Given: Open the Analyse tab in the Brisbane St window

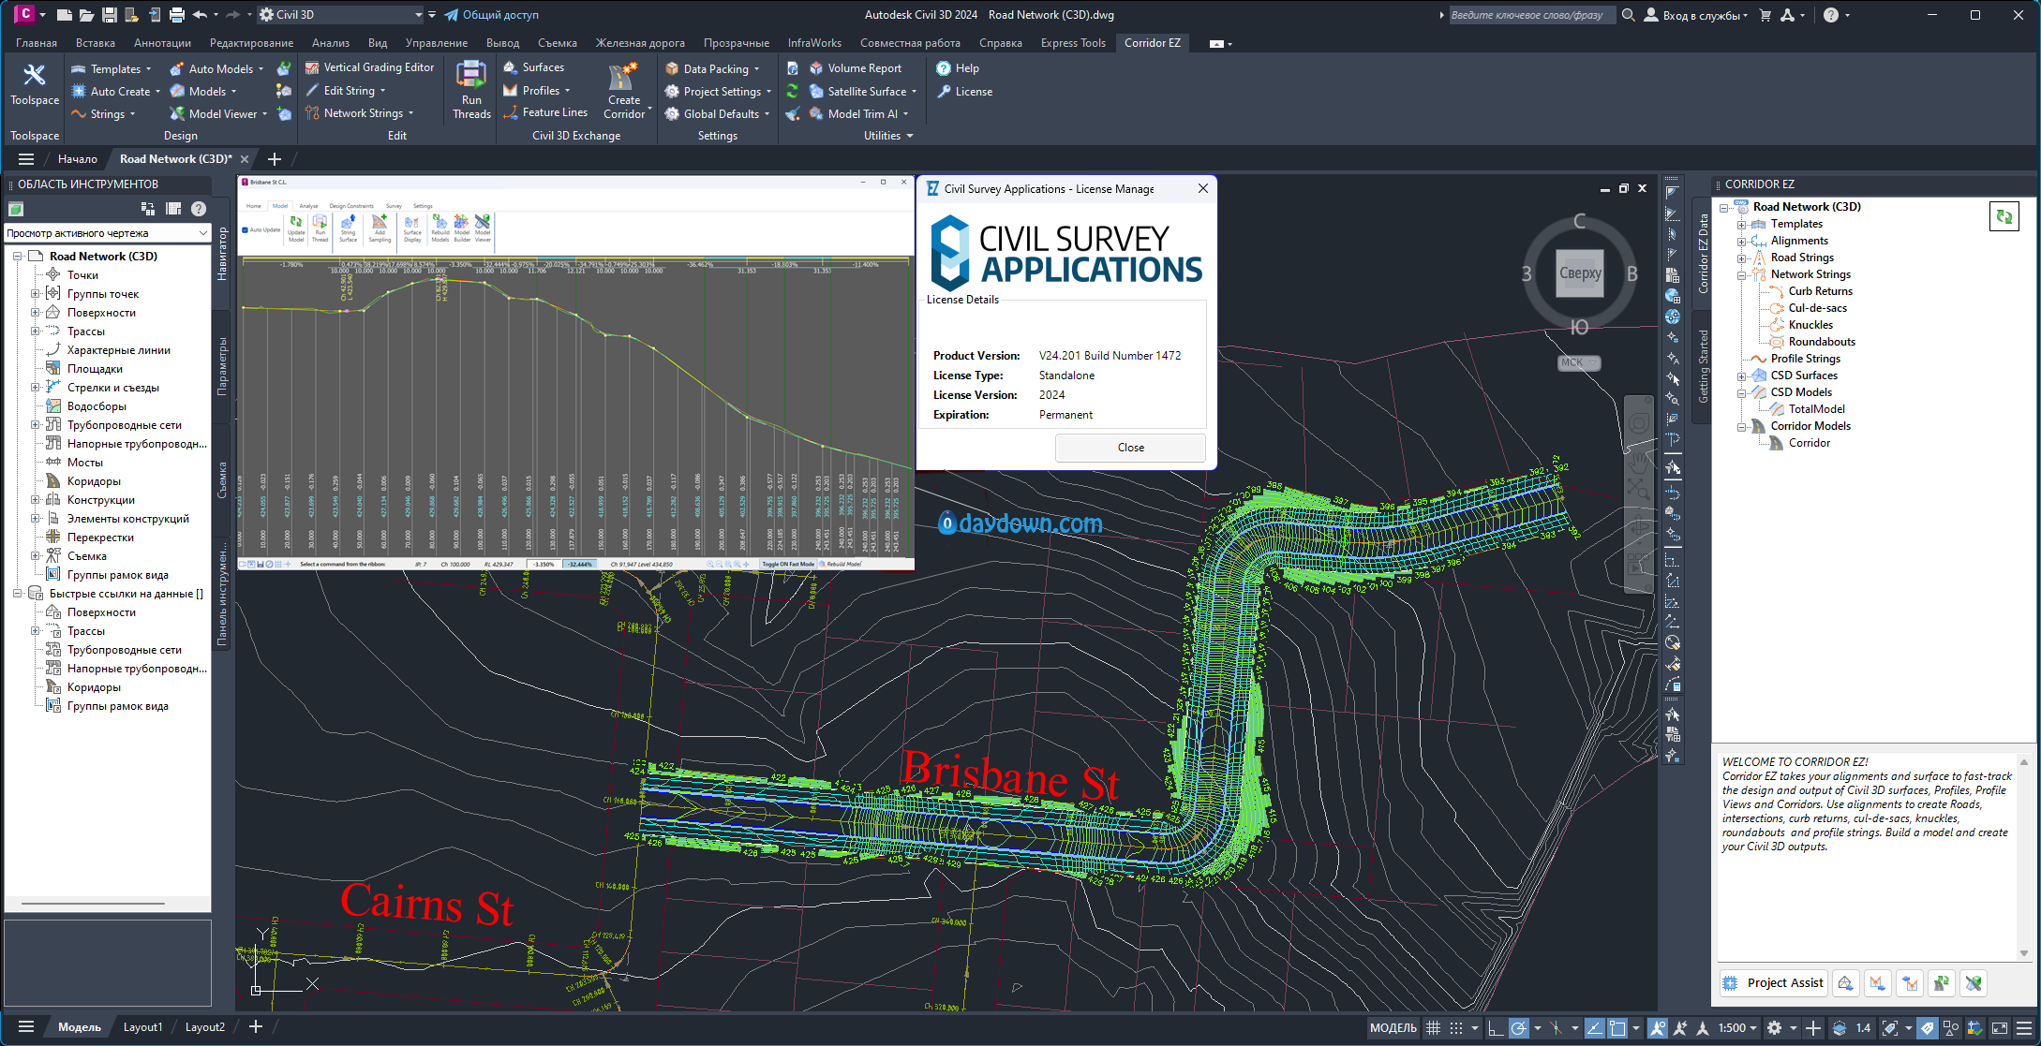Looking at the screenshot, I should [x=308, y=206].
